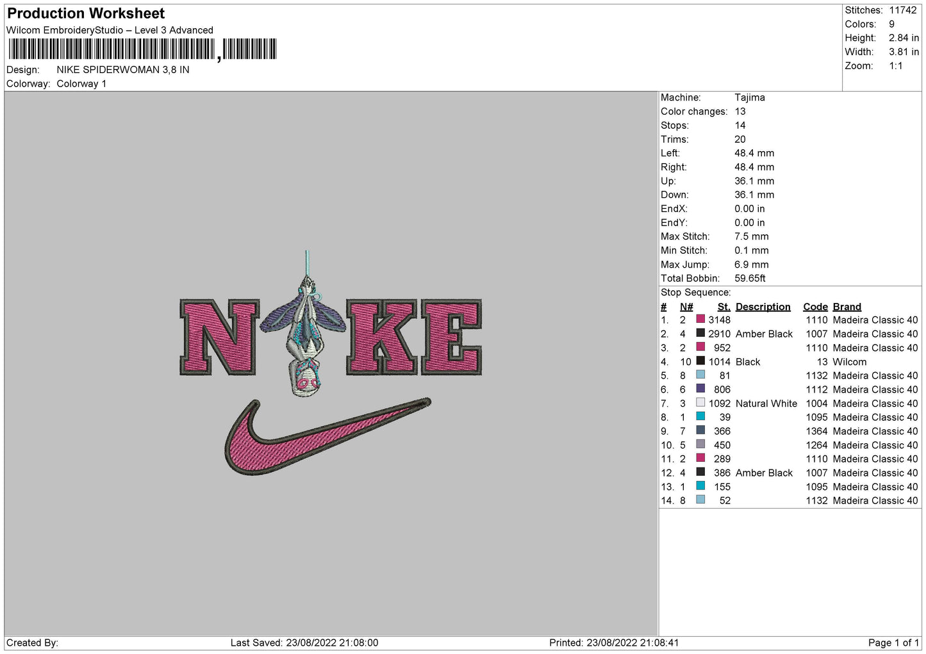Click the Production Worksheet title
This screenshot has height=654, width=926.
[x=86, y=13]
